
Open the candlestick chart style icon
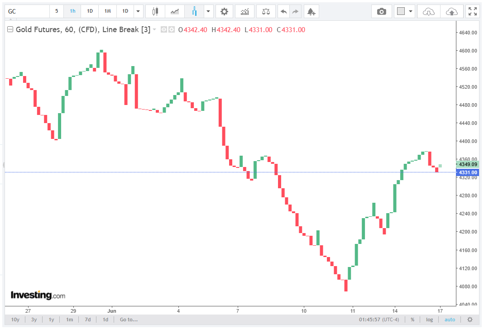point(155,12)
